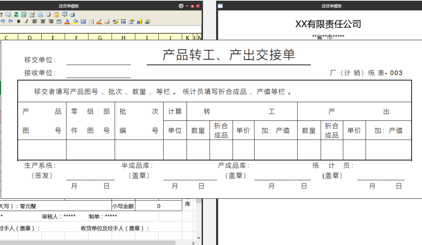The image size is (422, 245).
Task: Open the green spreadsheet edit icon
Action: 24,15
